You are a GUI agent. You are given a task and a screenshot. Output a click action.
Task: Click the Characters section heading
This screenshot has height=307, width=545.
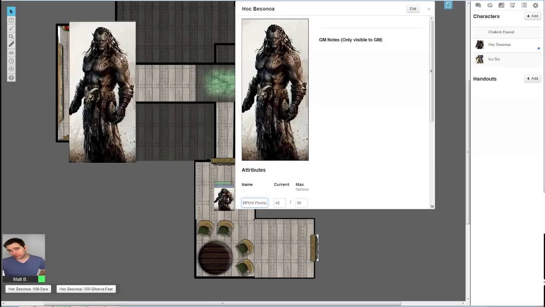pyautogui.click(x=486, y=16)
